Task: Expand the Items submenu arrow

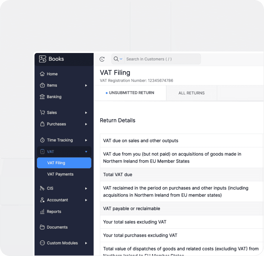Action: pos(86,85)
